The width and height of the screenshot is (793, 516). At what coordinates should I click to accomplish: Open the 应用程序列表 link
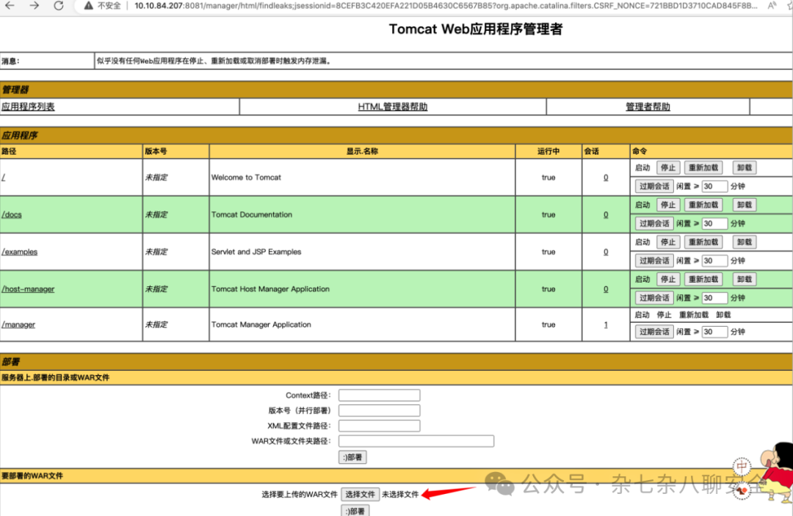[x=28, y=106]
